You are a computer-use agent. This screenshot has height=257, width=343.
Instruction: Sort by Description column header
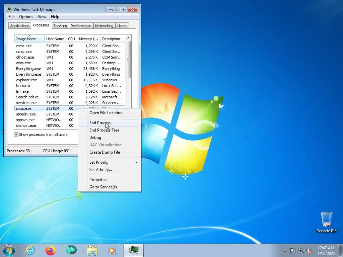tap(113, 39)
